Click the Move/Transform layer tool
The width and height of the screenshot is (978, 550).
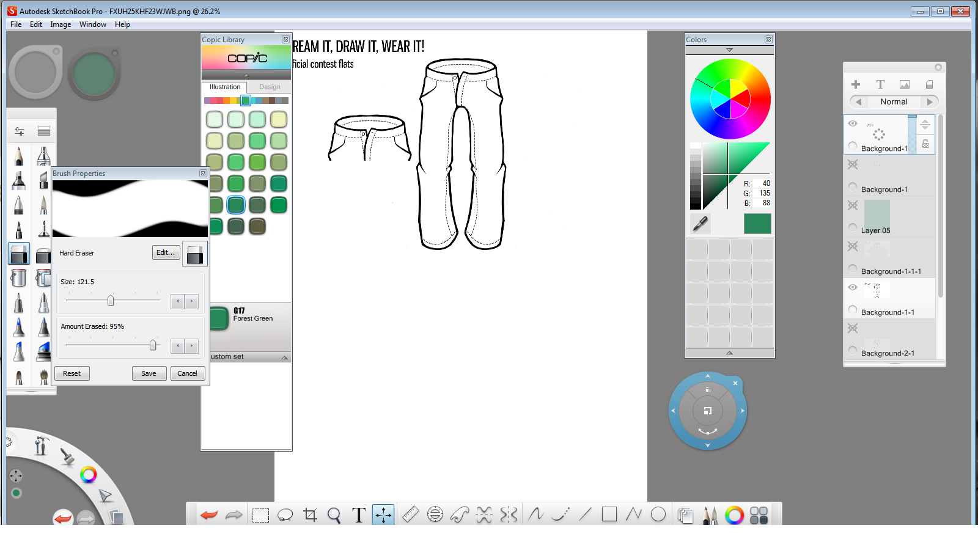383,515
